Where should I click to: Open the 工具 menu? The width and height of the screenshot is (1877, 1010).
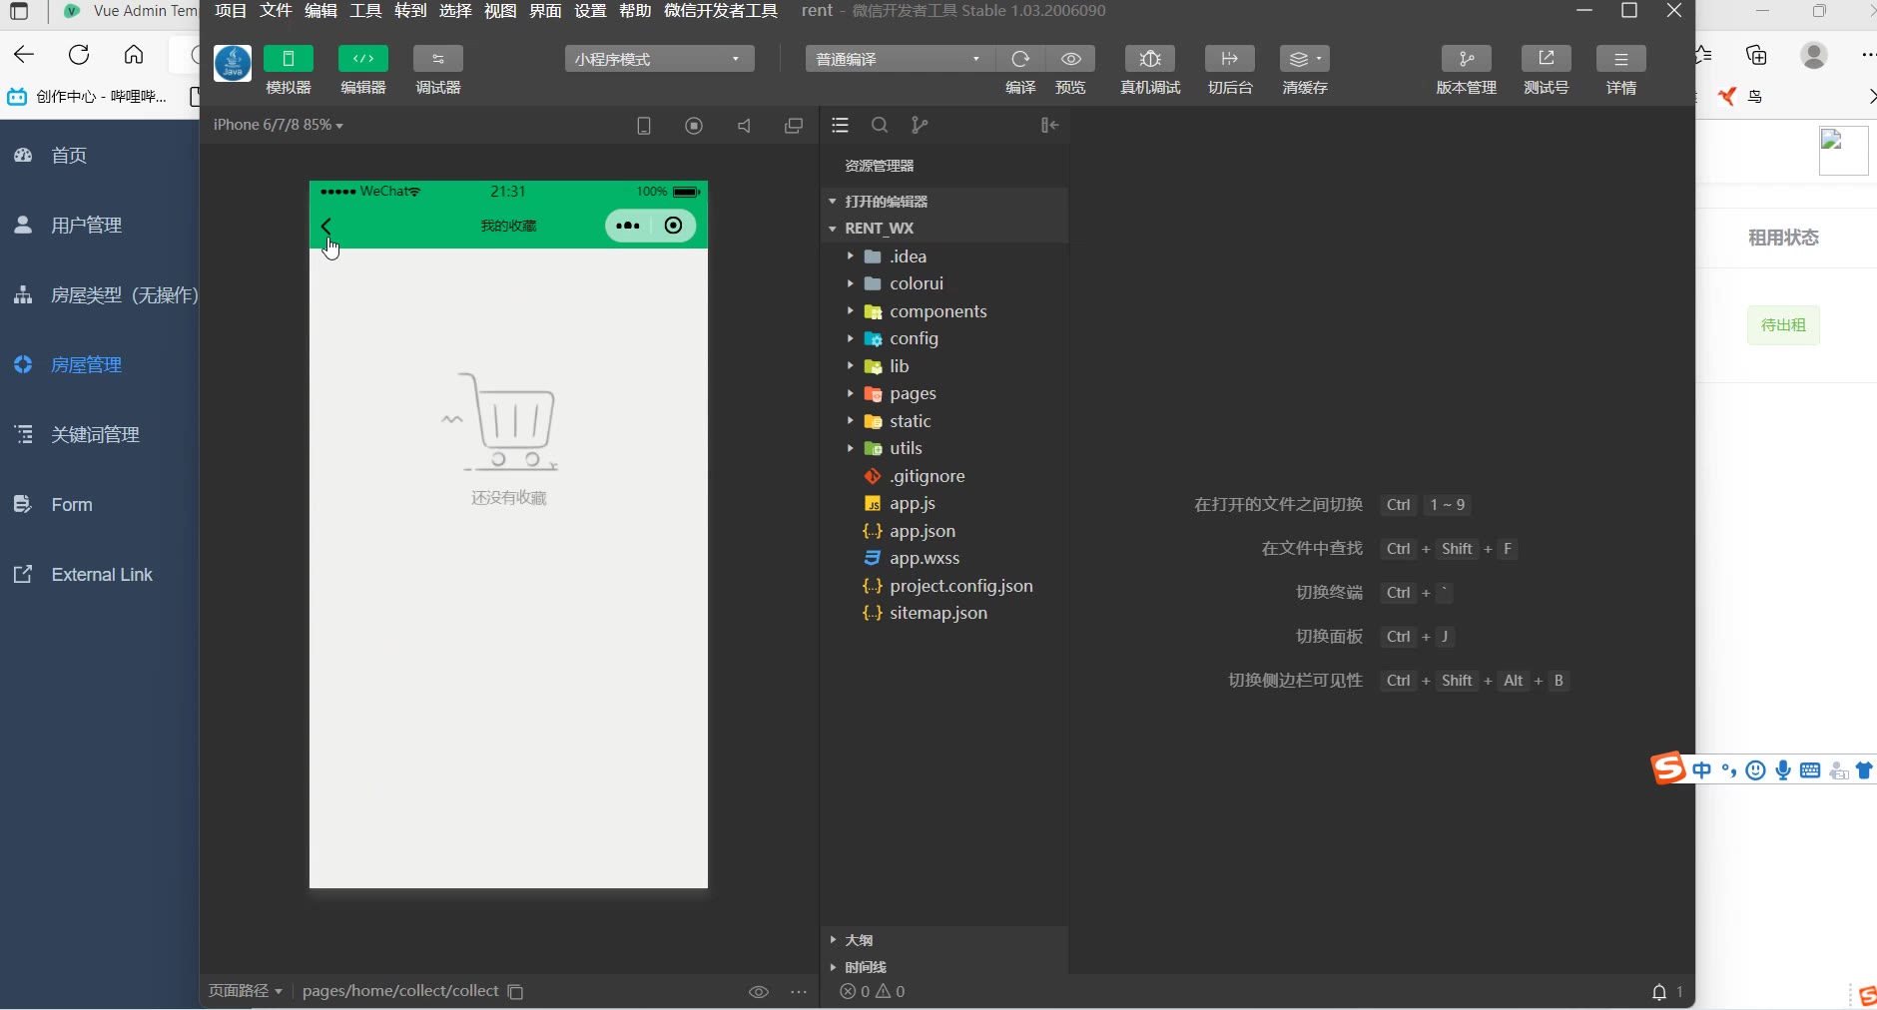coord(365,11)
